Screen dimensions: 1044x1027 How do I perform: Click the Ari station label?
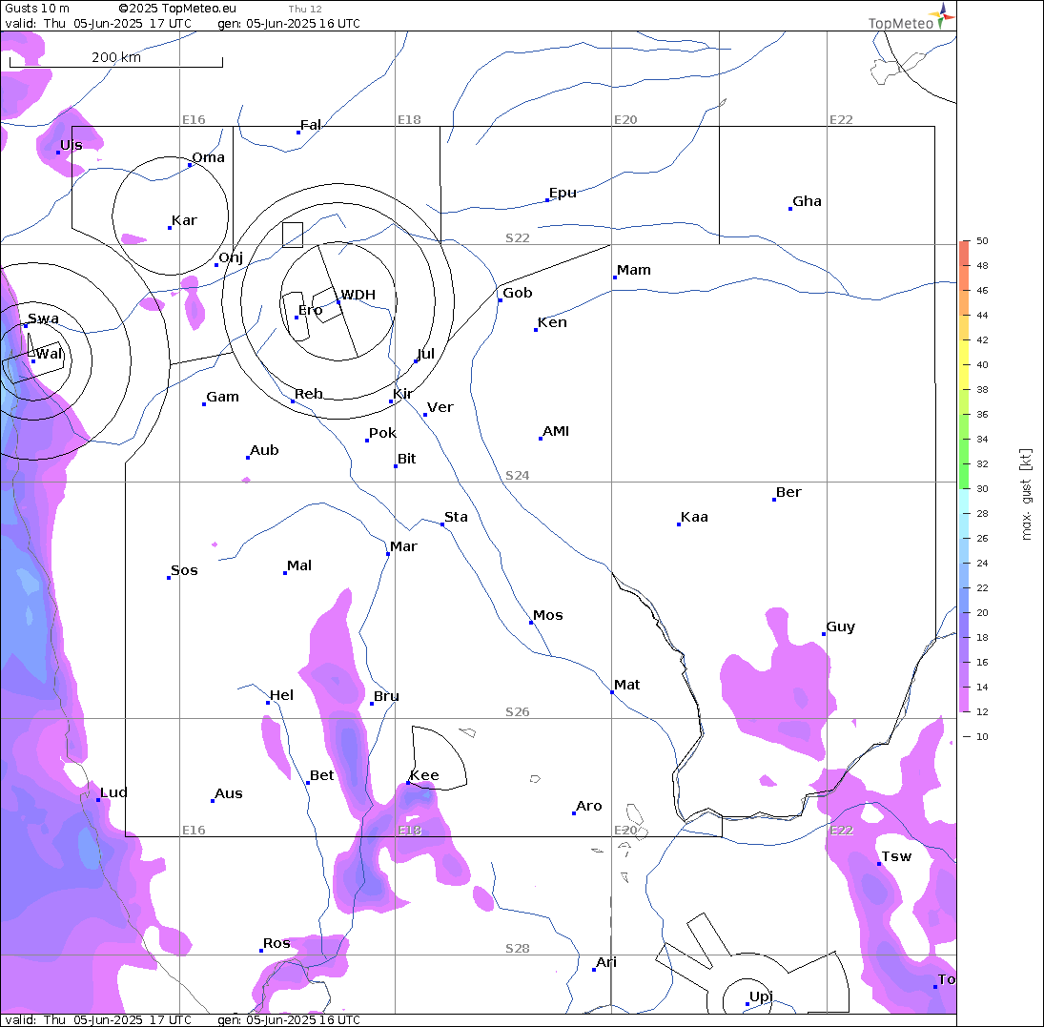point(606,962)
